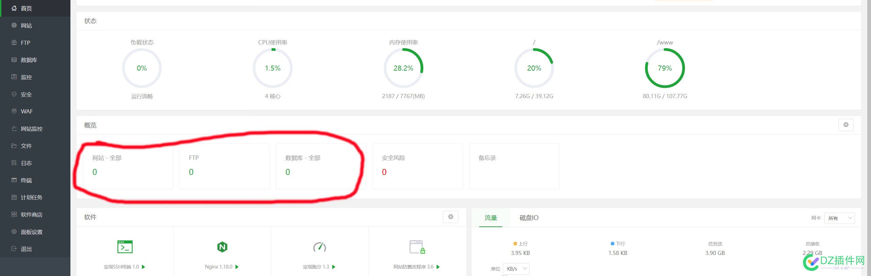Click the 负载状态 0% gauge

(x=142, y=68)
